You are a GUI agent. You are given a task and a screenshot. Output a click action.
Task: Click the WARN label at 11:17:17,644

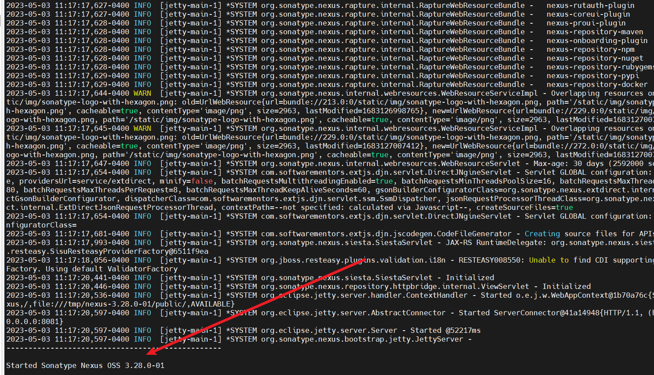(142, 93)
